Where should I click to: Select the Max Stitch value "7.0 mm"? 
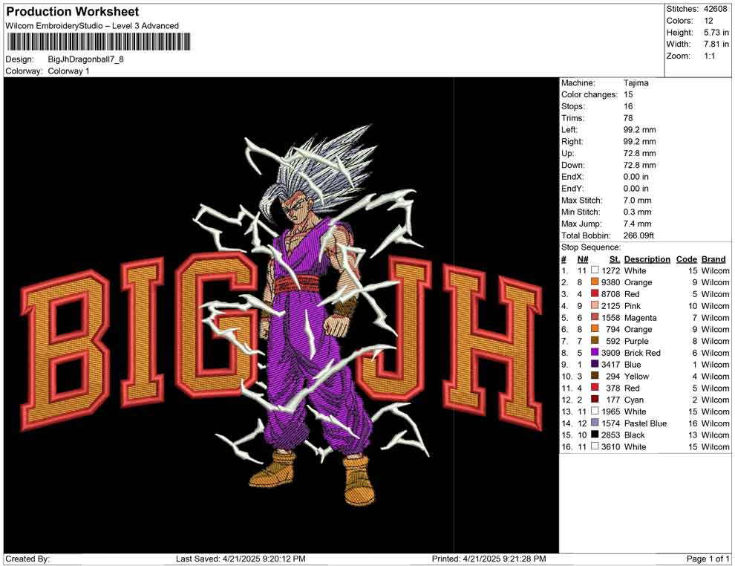637,200
